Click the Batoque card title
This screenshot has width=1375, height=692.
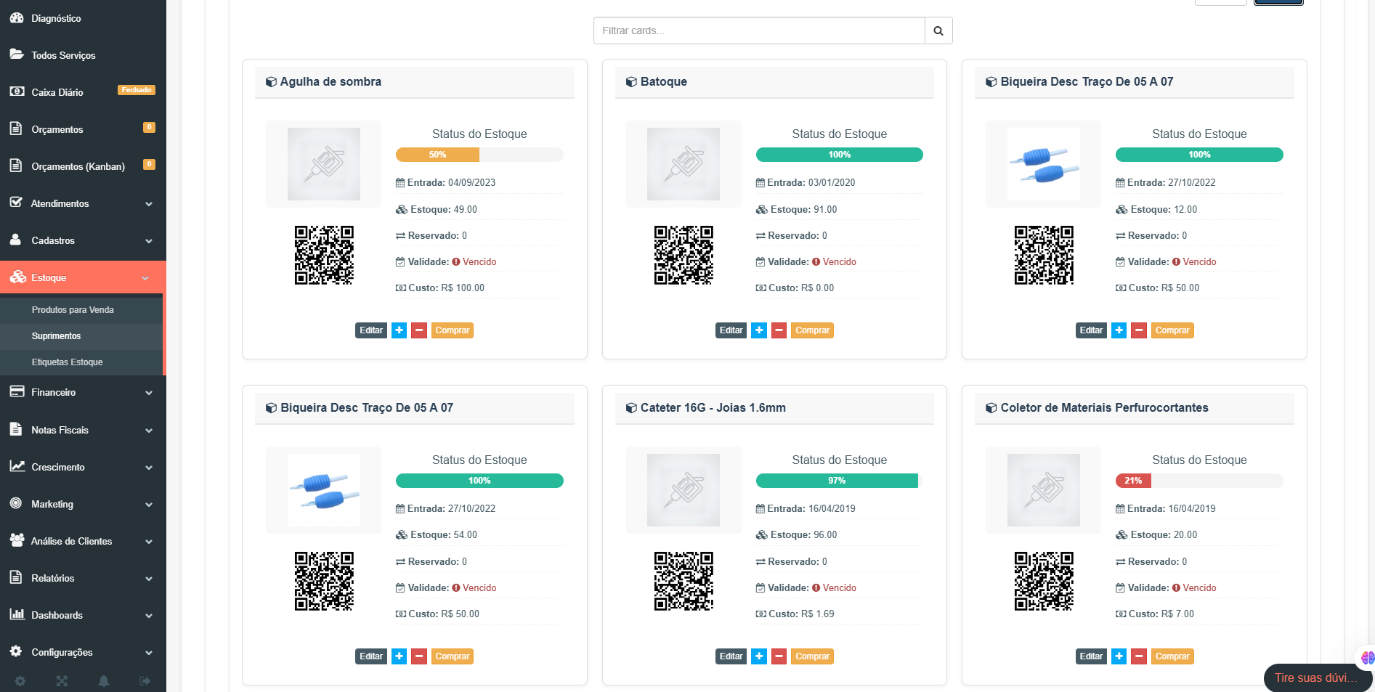click(663, 82)
